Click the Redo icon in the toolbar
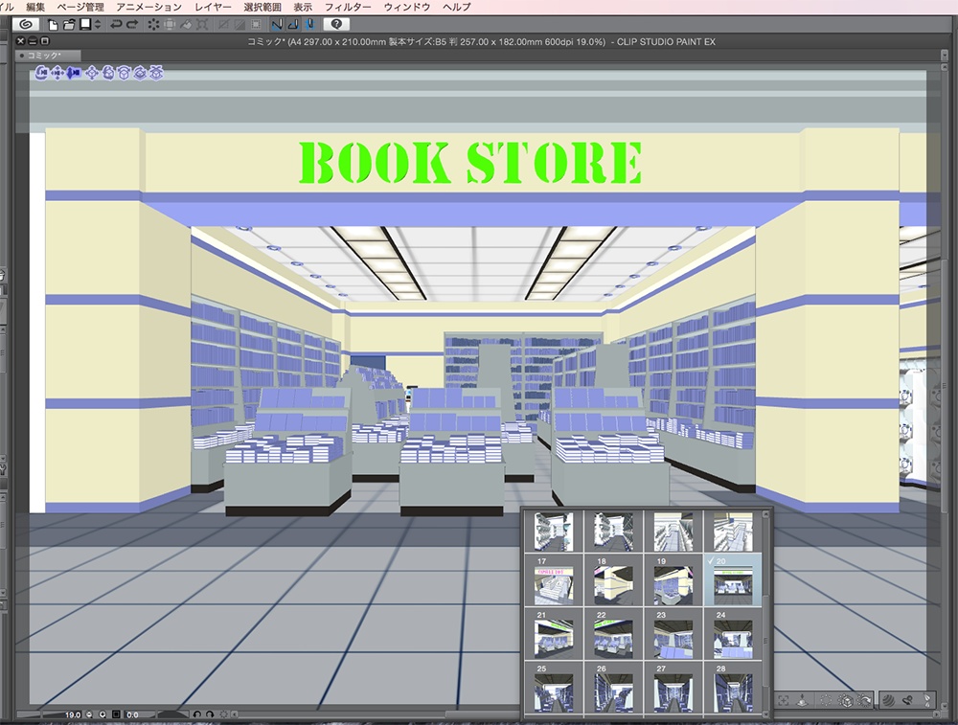Image resolution: width=958 pixels, height=725 pixels. tap(131, 25)
